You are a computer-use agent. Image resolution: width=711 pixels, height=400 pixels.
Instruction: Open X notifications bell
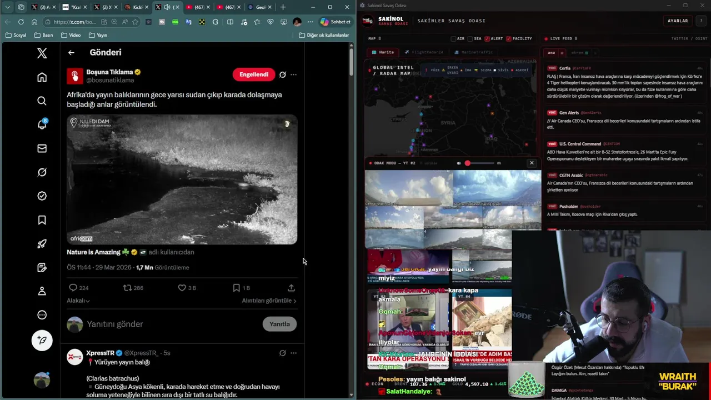click(x=42, y=124)
